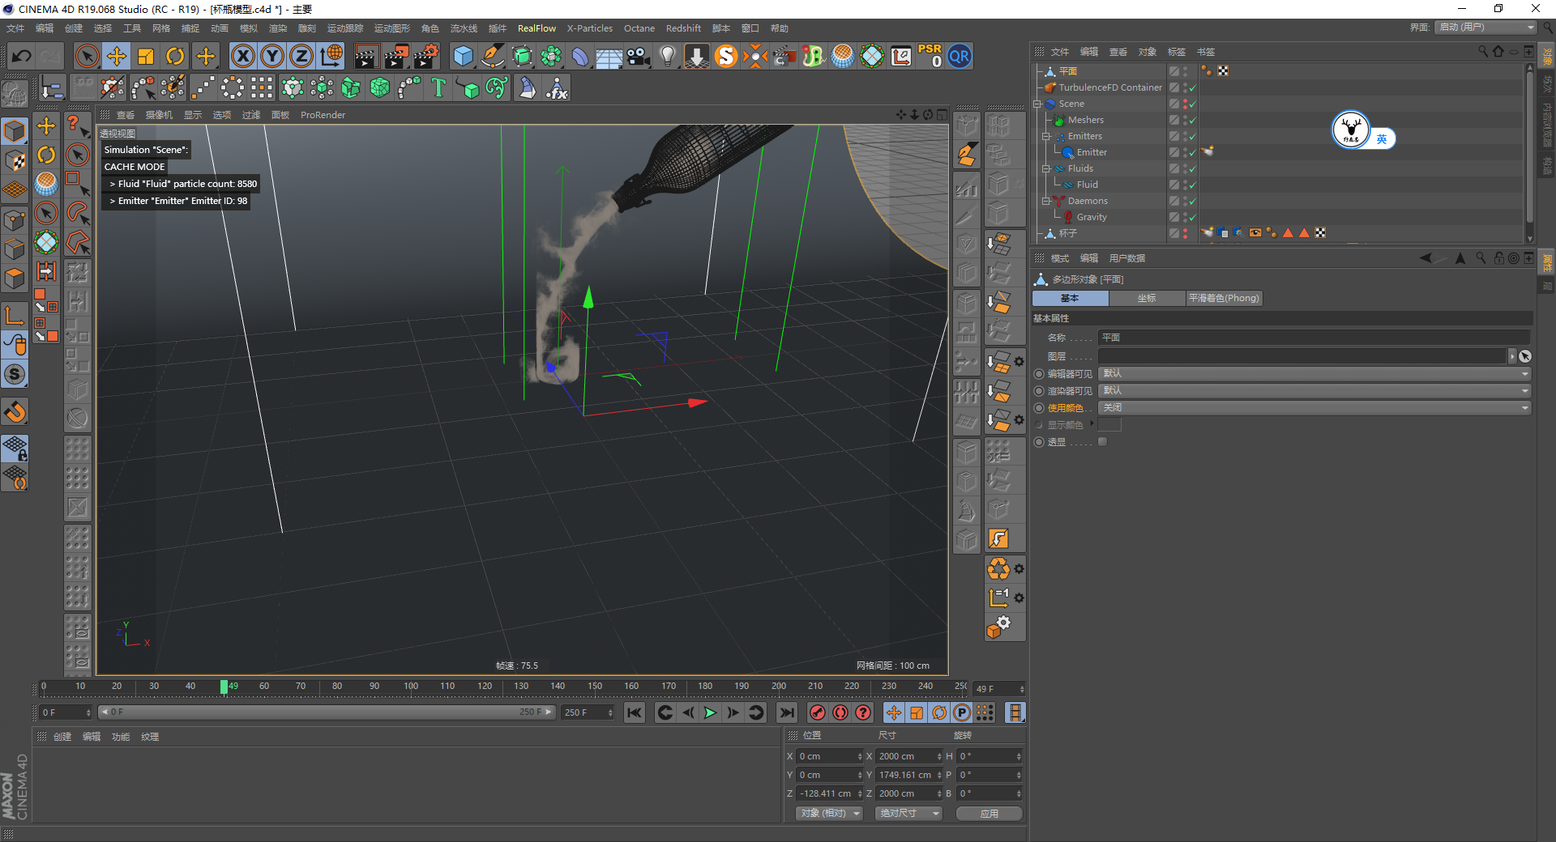Click the light bulb icon

point(667,56)
